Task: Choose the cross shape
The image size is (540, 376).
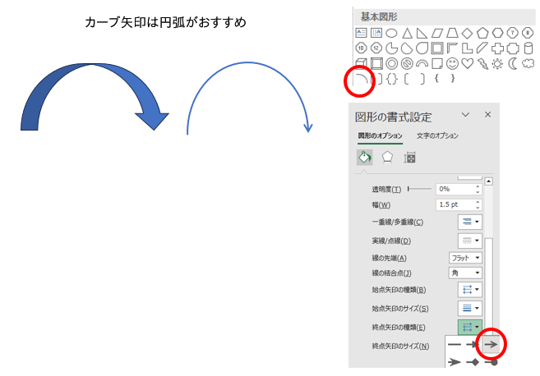Action: click(497, 48)
